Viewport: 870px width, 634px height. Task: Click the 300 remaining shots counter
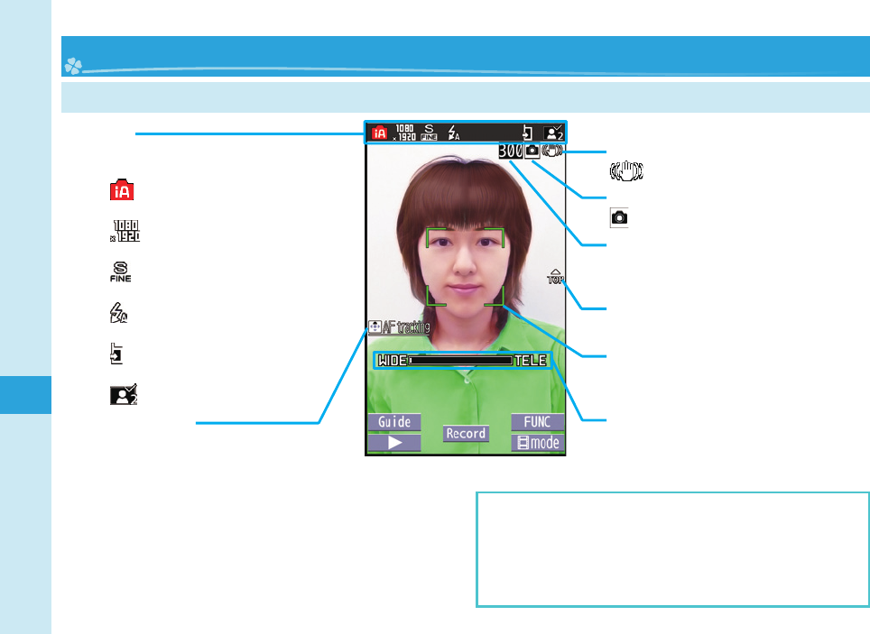click(x=511, y=151)
